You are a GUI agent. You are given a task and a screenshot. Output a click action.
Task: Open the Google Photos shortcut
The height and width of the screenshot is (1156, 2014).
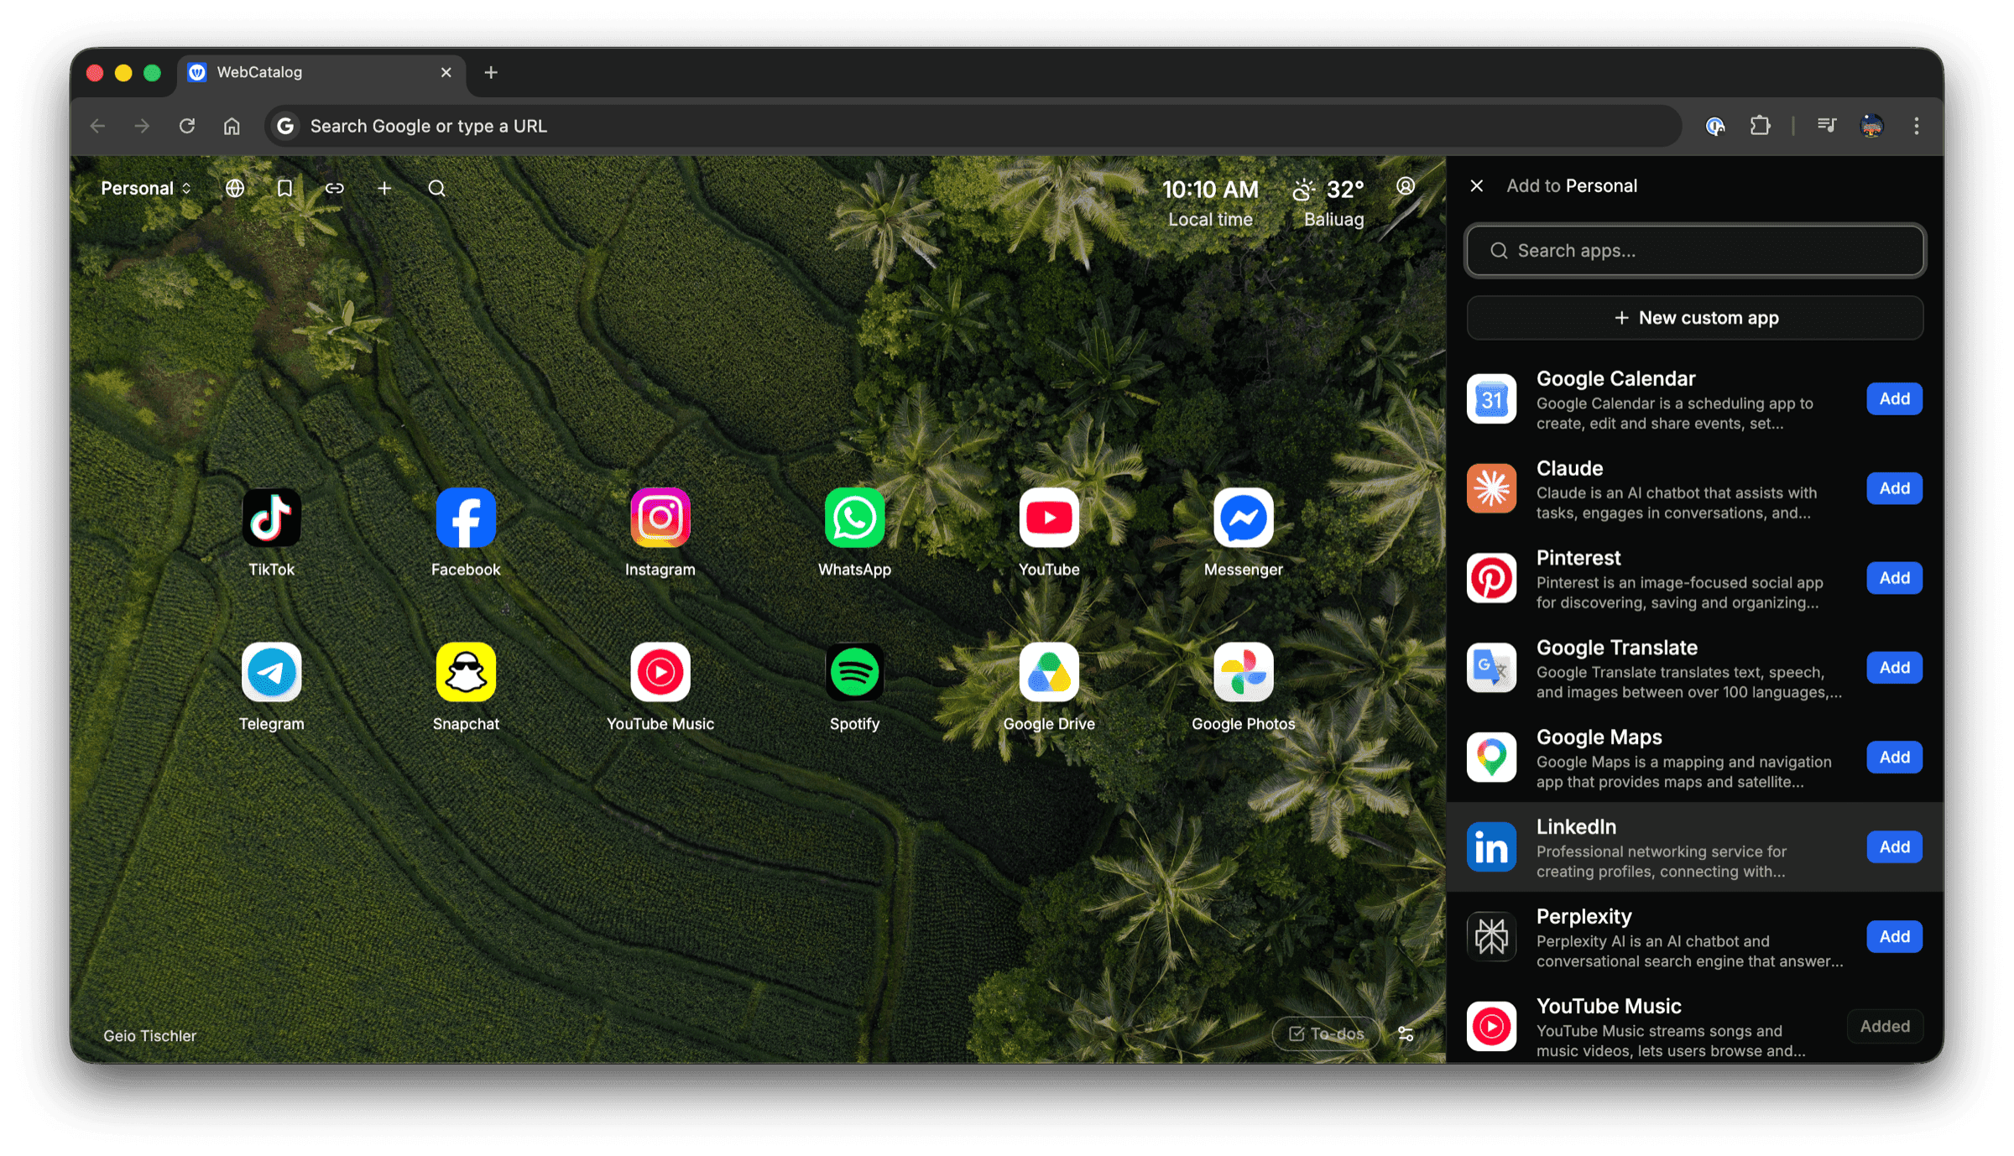point(1243,672)
